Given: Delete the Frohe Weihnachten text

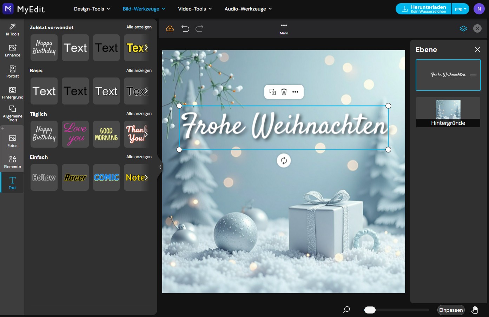Looking at the screenshot, I should [284, 92].
